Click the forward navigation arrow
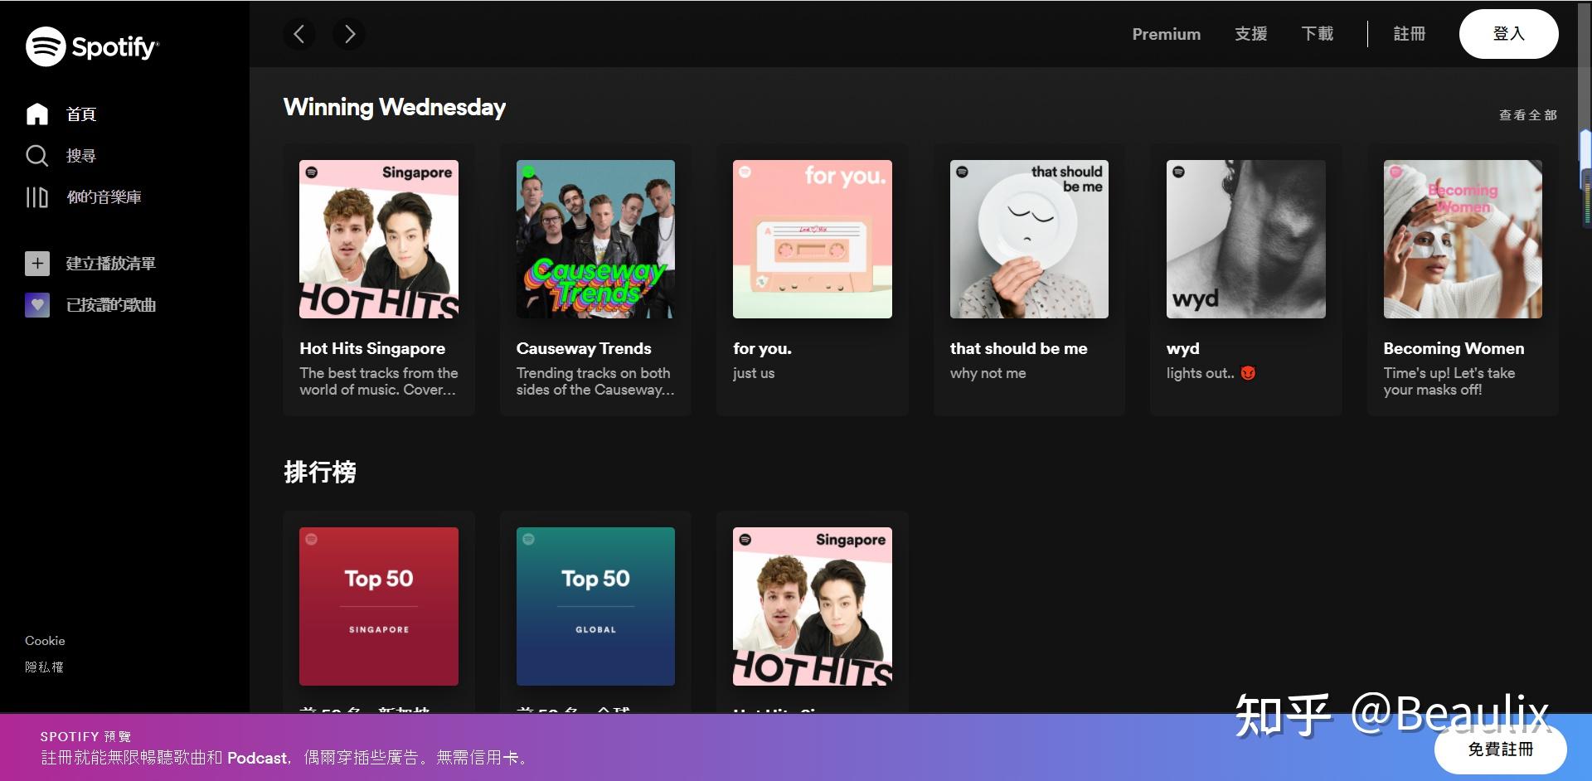 tap(349, 34)
